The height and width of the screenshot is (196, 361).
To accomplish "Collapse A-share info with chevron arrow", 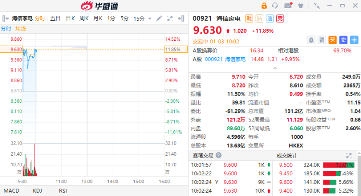I will [x=275, y=68].
